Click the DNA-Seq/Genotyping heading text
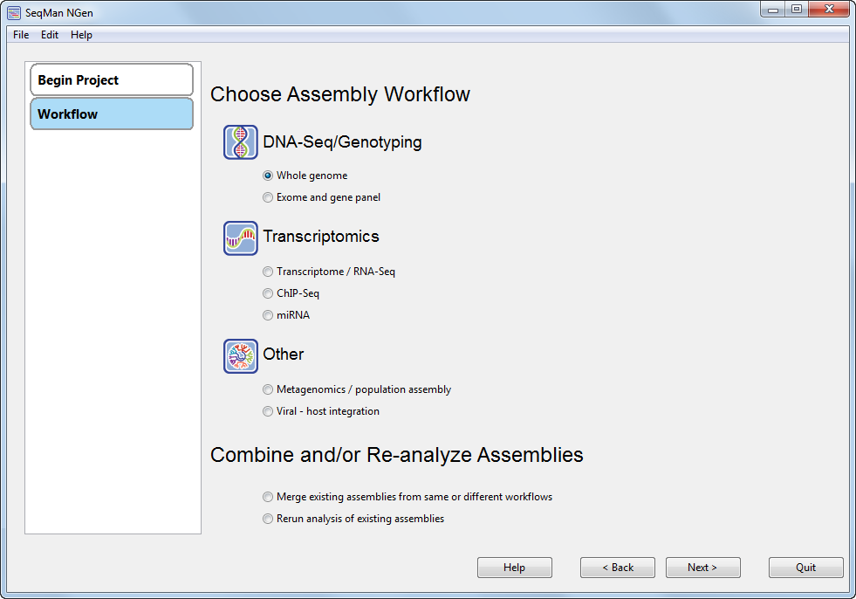The width and height of the screenshot is (856, 599). tap(342, 142)
